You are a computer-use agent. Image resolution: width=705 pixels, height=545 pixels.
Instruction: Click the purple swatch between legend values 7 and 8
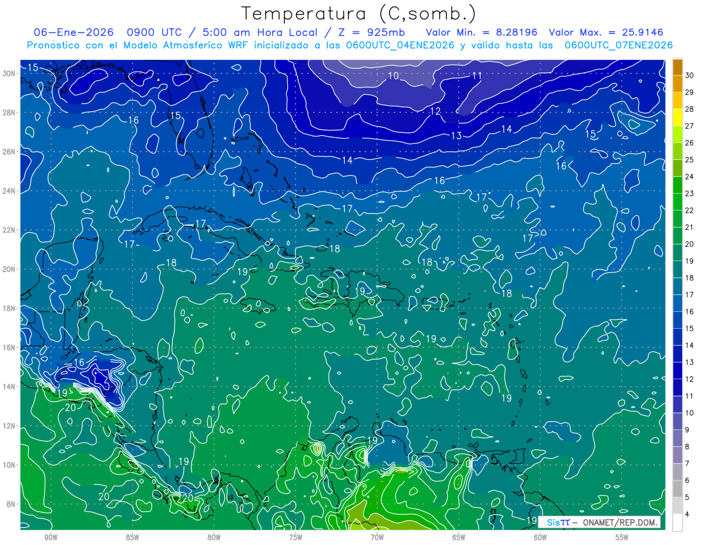(x=677, y=455)
